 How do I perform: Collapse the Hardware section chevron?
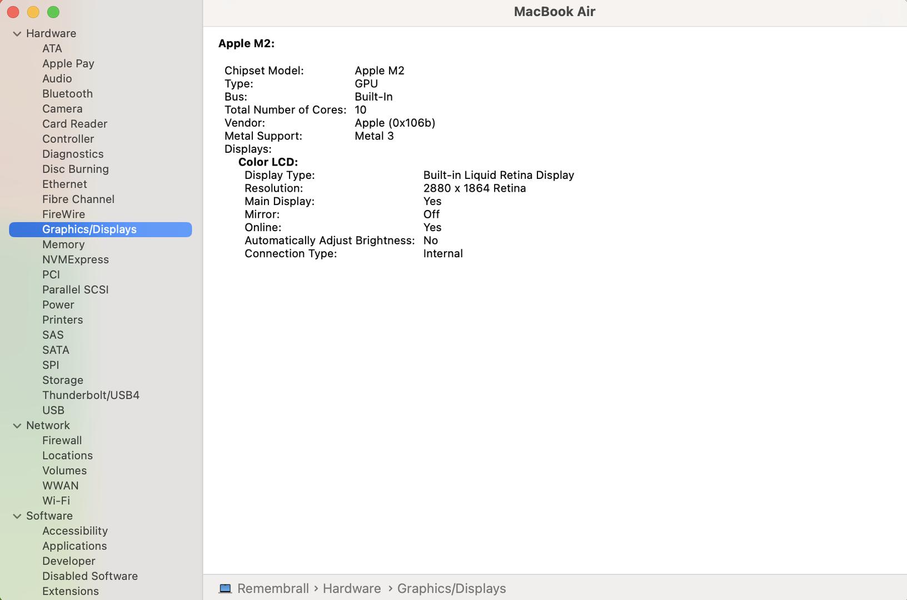(x=17, y=34)
